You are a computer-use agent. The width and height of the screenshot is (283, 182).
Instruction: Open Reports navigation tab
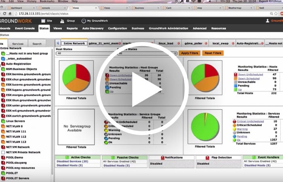[x=72, y=28]
